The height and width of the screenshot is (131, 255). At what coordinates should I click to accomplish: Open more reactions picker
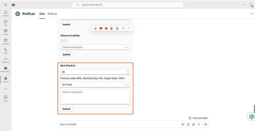point(117,28)
